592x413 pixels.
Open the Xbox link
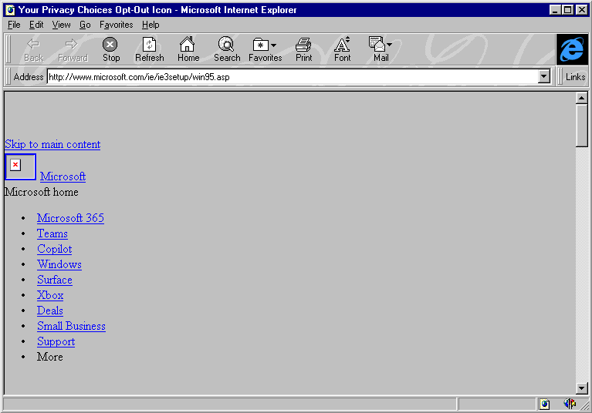[x=50, y=295]
